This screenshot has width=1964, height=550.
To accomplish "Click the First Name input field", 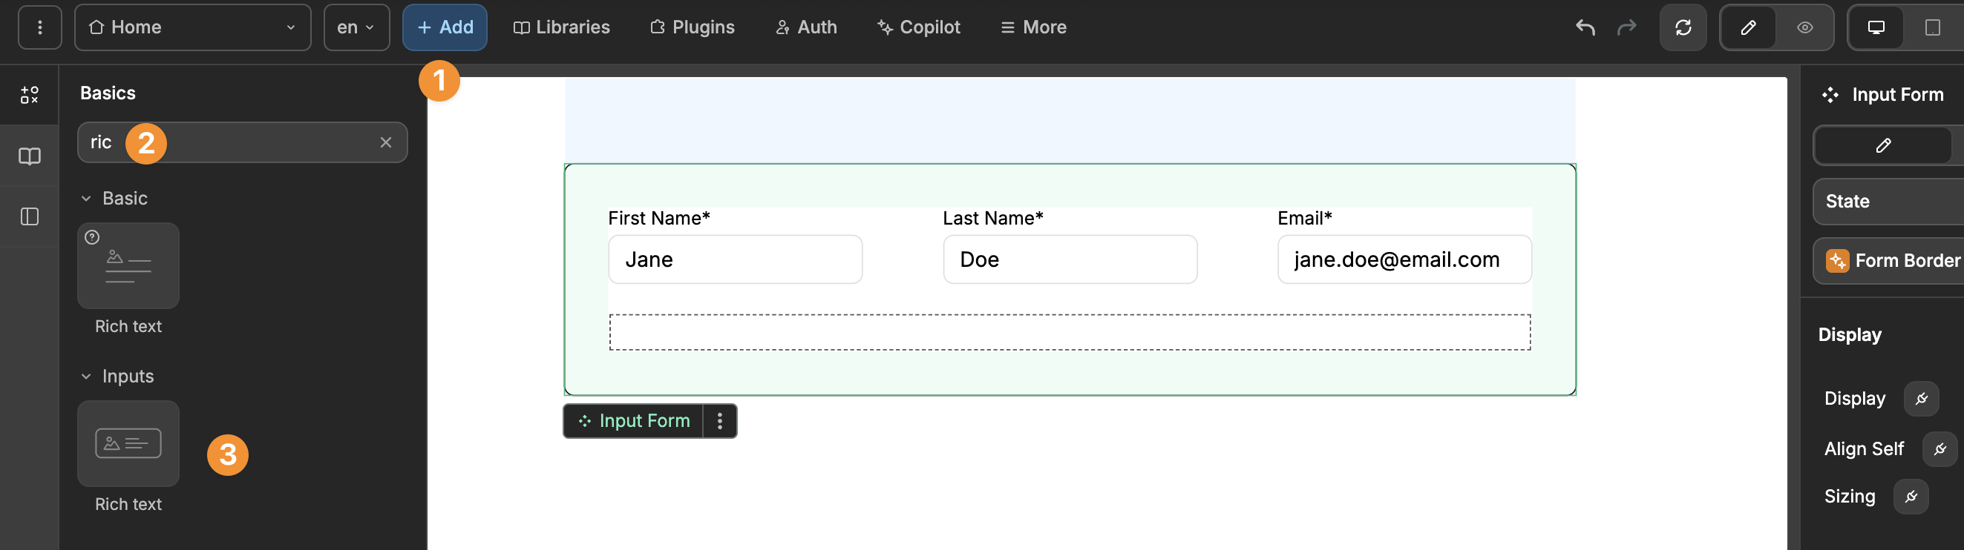I will pos(735,259).
